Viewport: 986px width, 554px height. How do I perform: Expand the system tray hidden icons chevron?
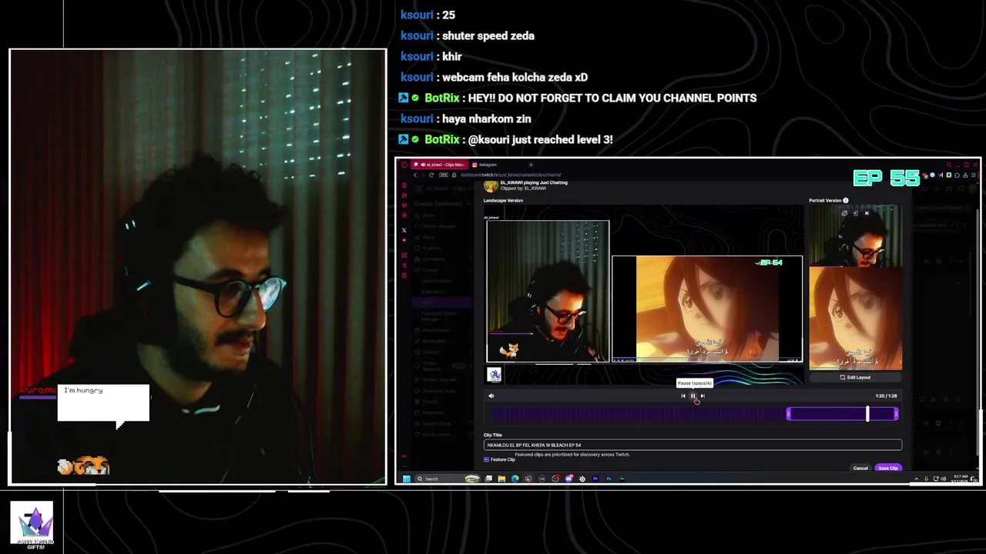pyautogui.click(x=917, y=479)
